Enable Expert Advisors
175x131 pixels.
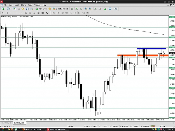(60, 9)
